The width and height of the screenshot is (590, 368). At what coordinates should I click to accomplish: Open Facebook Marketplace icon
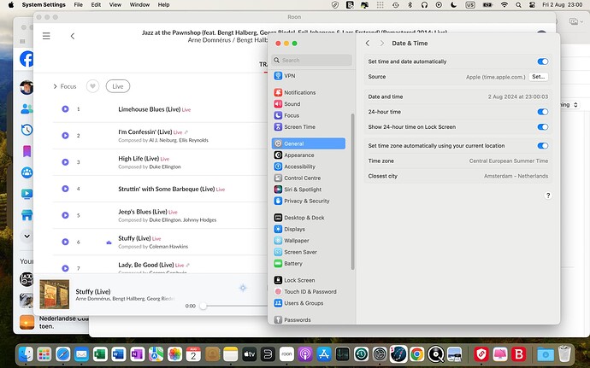(27, 215)
